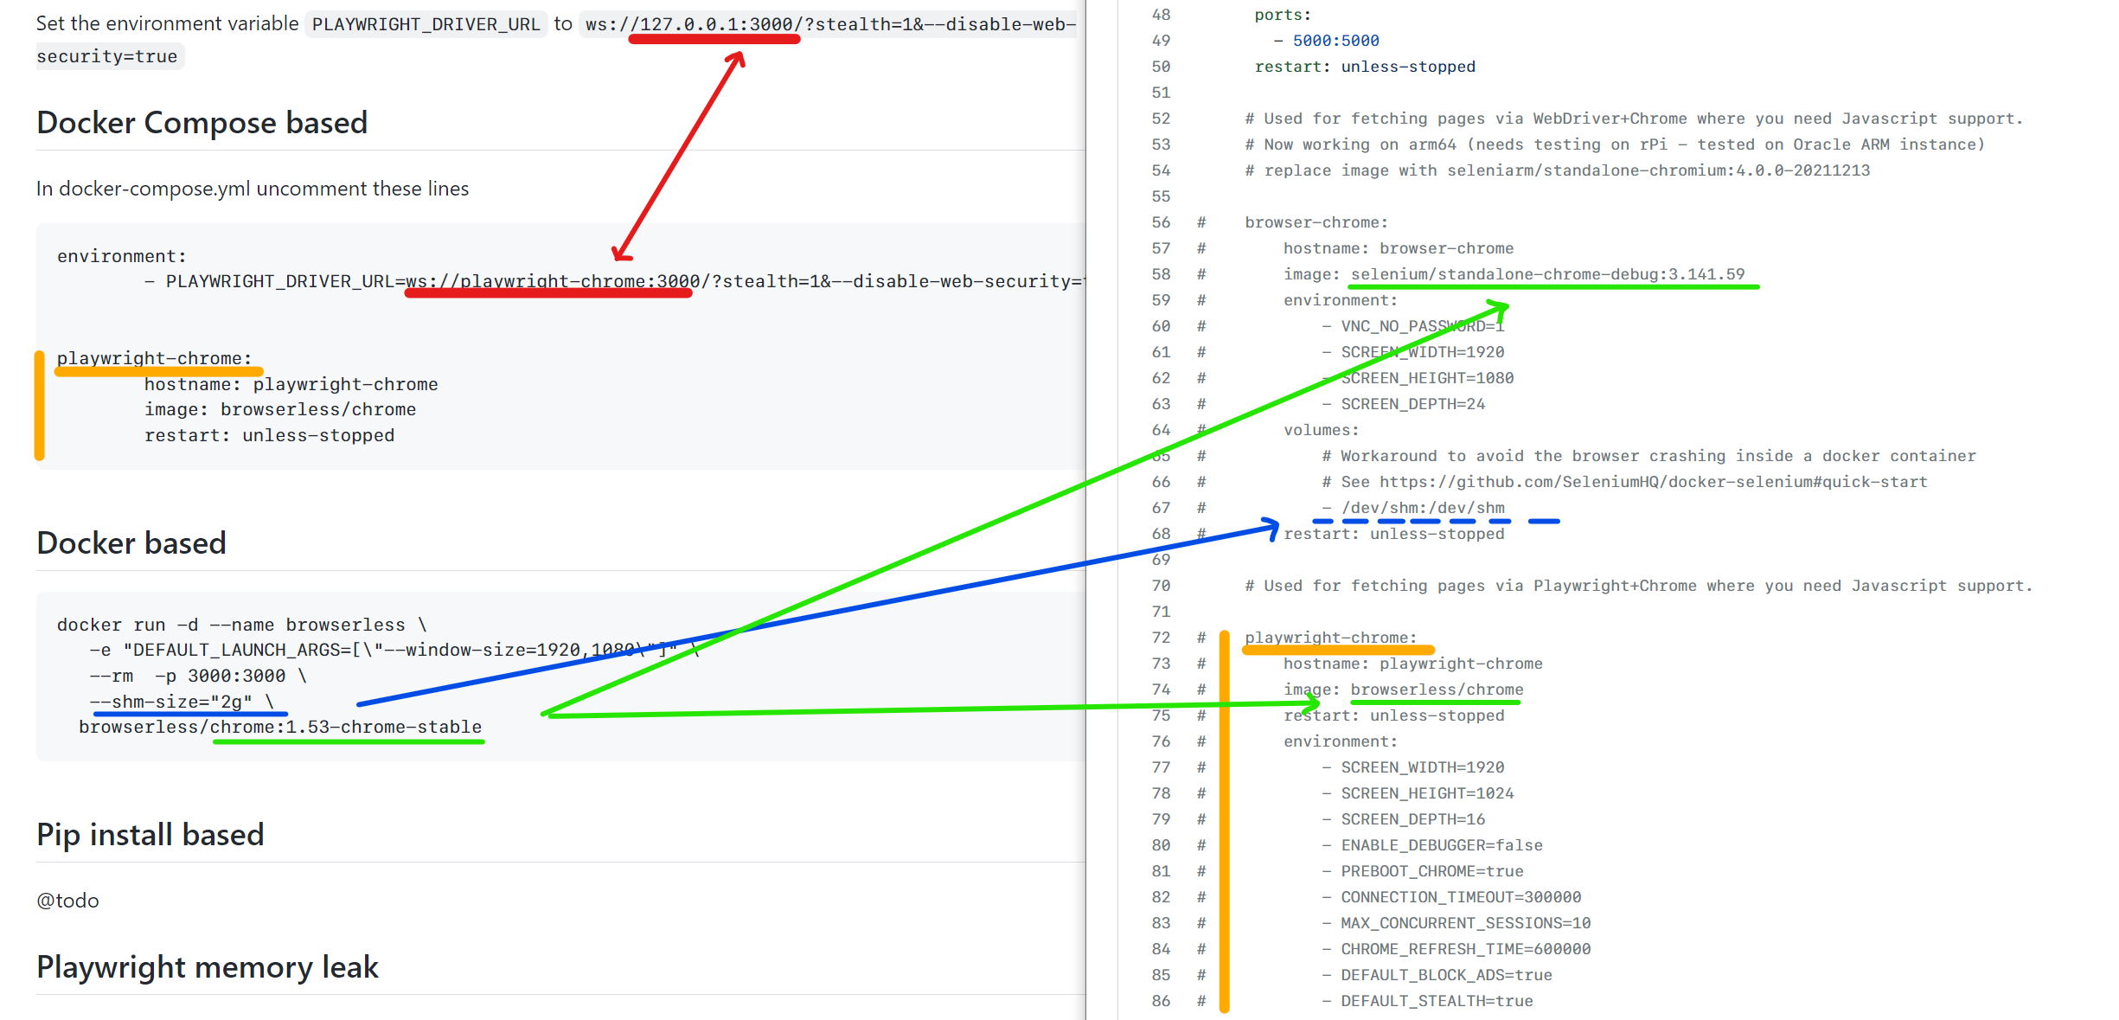Select line number 86 in the code view

point(1161,1000)
